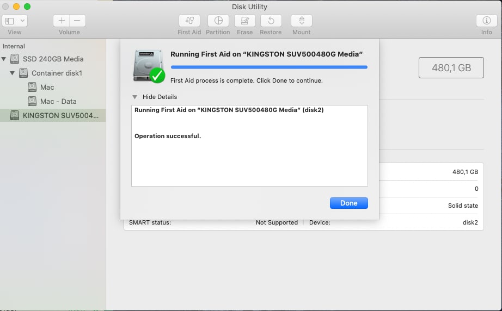502x311 pixels.
Task: Open the Info panel icon
Action: click(486, 21)
